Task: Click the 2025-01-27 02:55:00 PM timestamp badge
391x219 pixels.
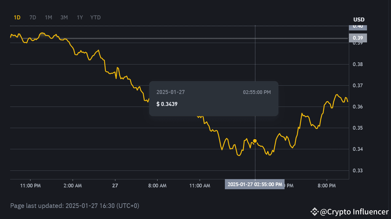Action: click(x=255, y=184)
